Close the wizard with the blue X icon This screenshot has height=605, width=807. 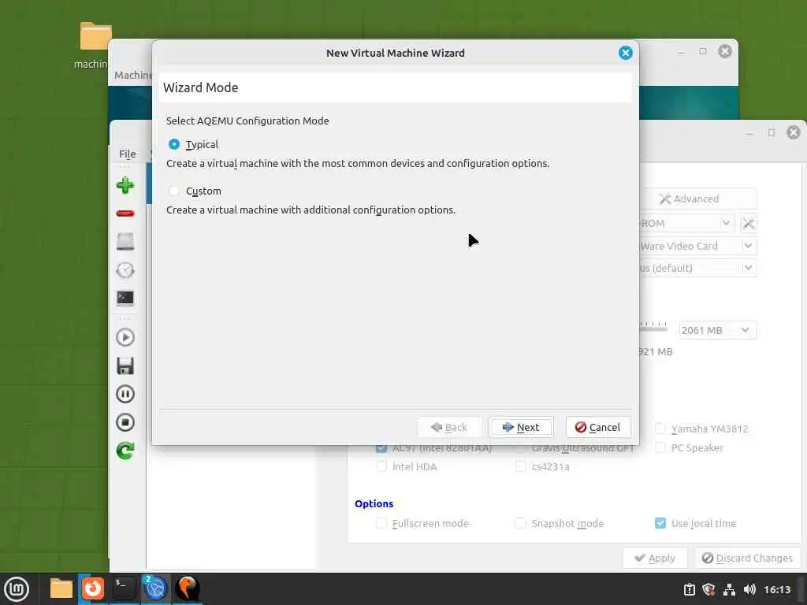(625, 53)
